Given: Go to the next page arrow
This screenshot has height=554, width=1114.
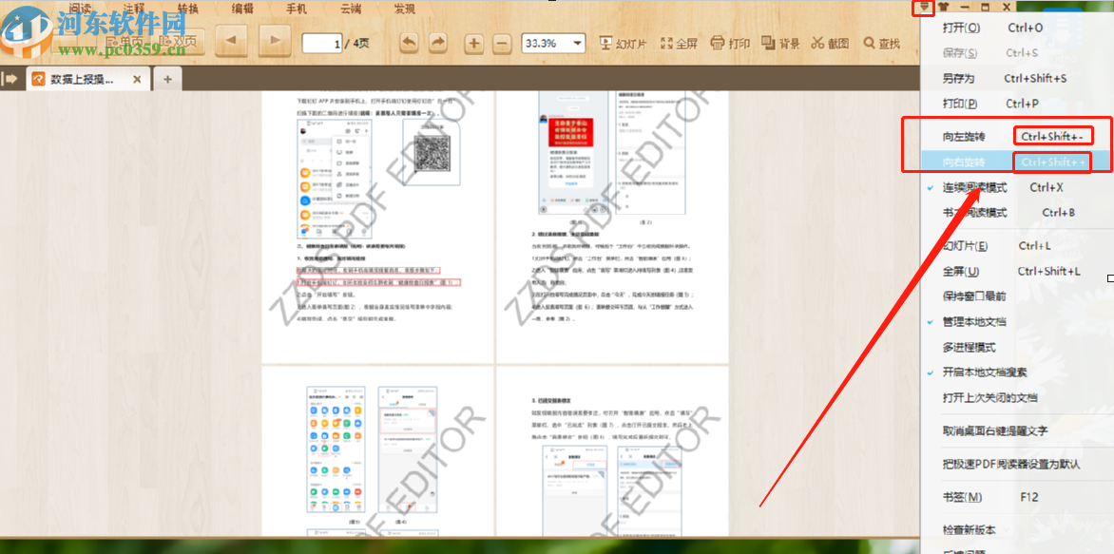Looking at the screenshot, I should click(x=275, y=42).
